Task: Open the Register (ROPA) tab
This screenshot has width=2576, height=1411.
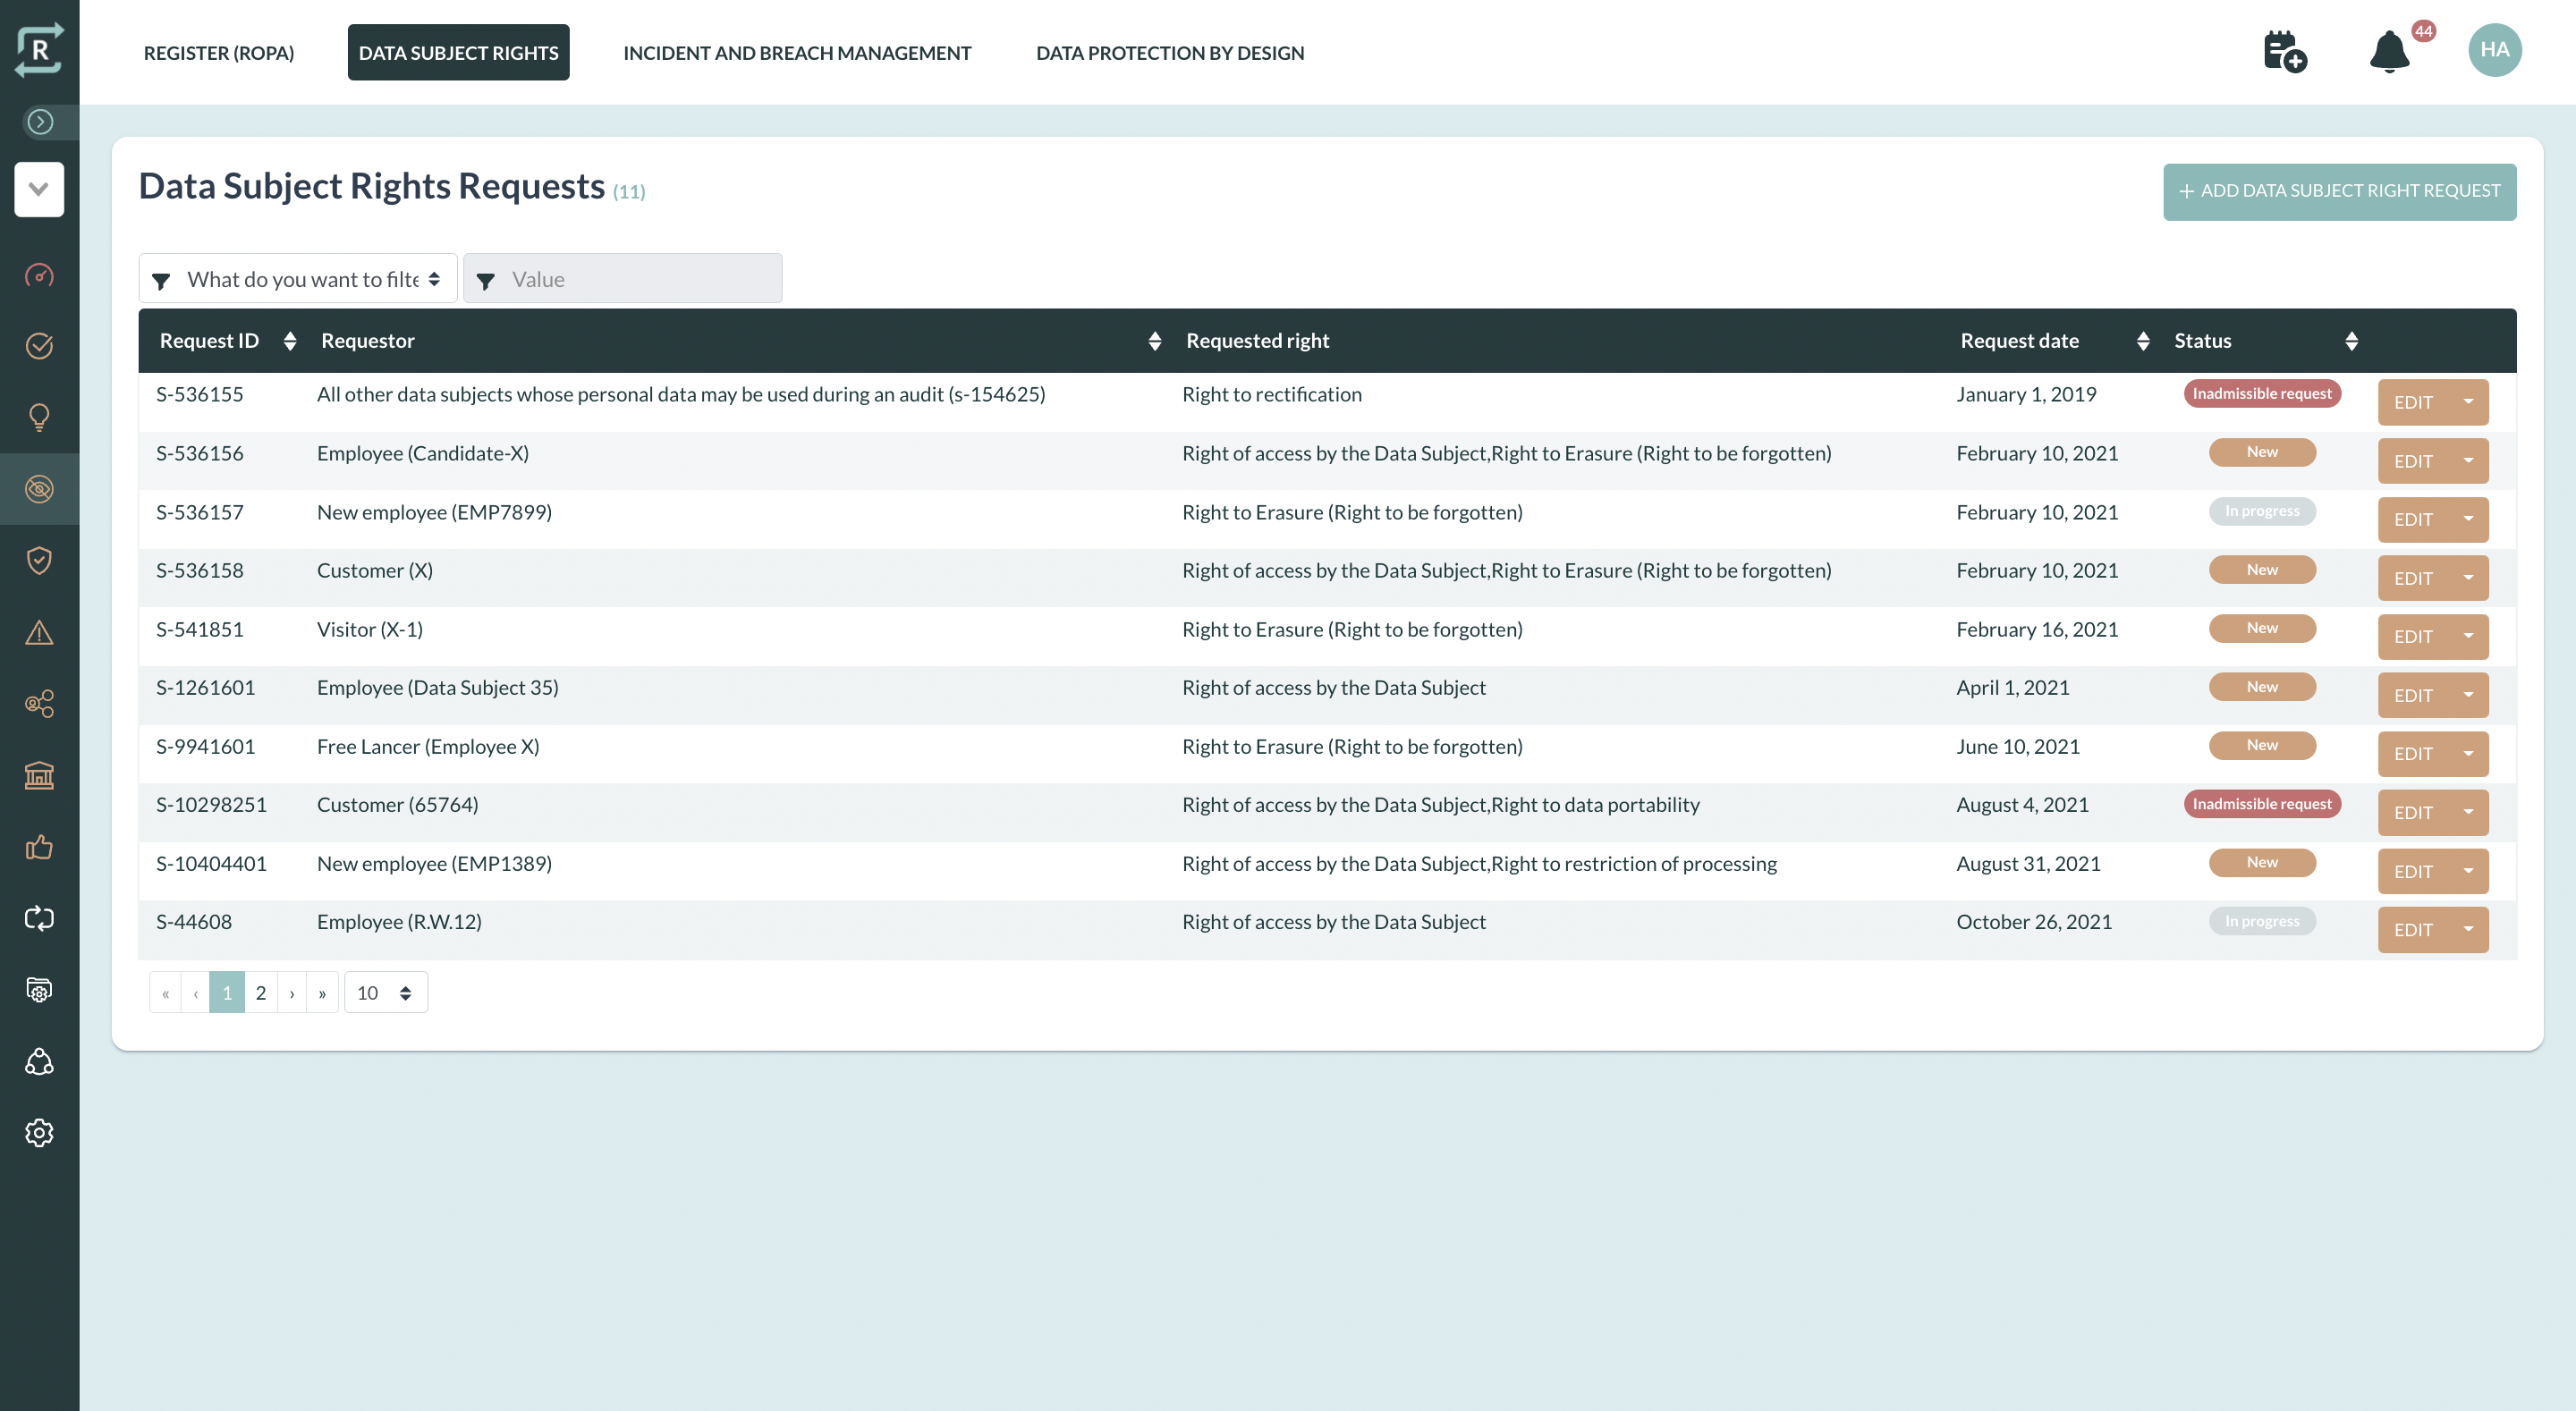Action: 218,52
